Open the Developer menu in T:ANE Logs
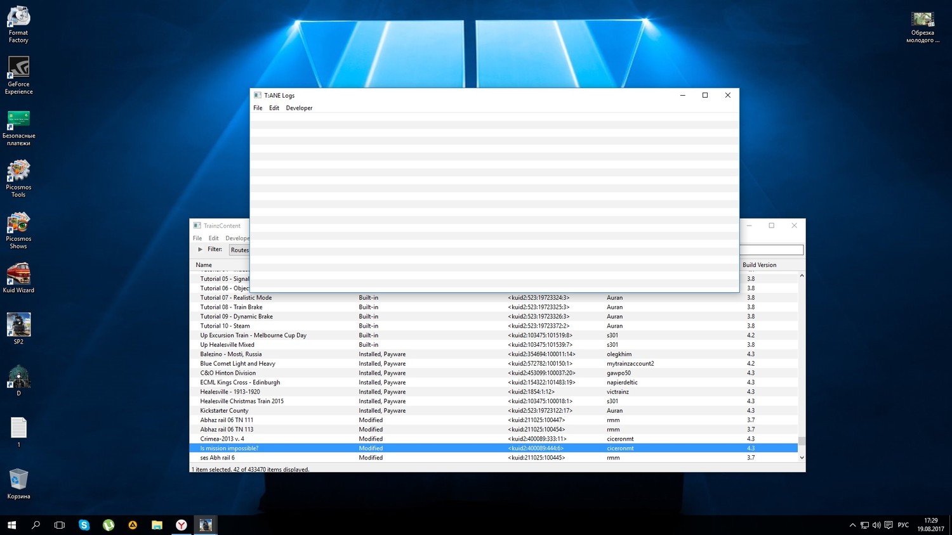952x535 pixels. 299,108
